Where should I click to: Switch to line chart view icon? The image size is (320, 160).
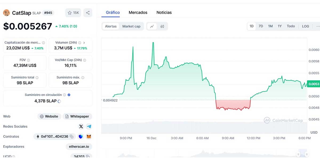coord(152,26)
